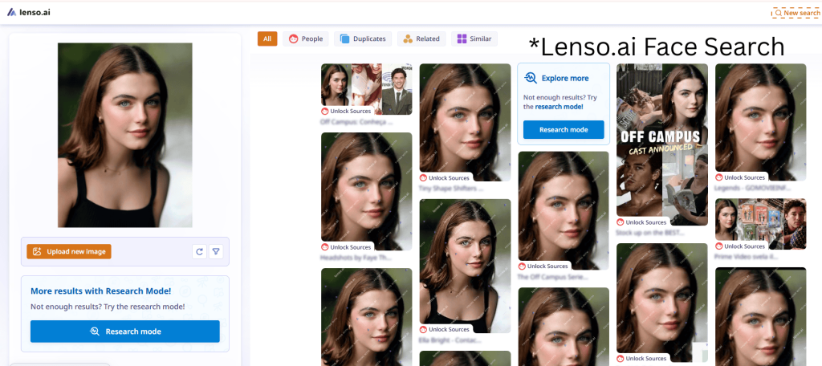Click the 'Headshots by Faye Th...' caption

point(356,258)
